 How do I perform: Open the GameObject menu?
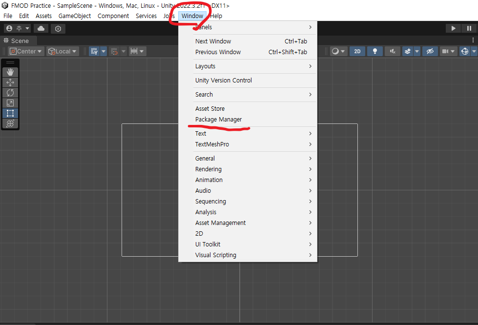click(x=75, y=16)
